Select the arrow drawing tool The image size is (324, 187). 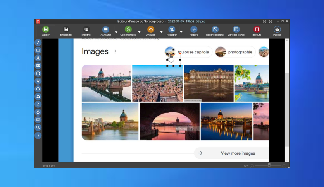click(38, 42)
